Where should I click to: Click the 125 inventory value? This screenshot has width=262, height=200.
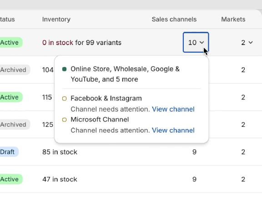click(48, 125)
